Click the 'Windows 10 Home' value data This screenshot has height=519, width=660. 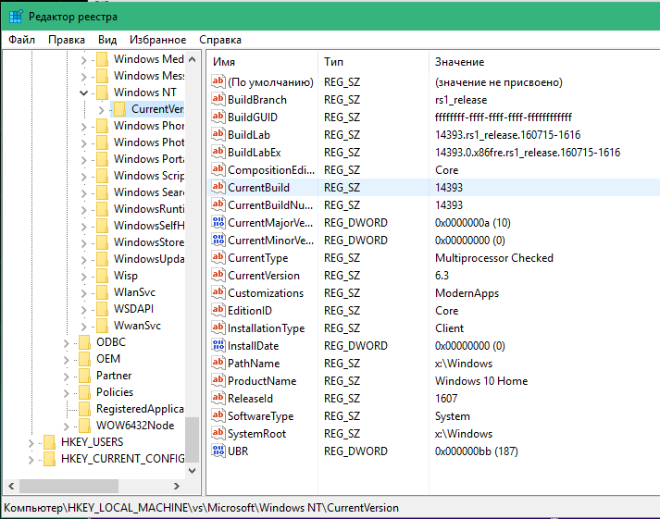pos(481,380)
